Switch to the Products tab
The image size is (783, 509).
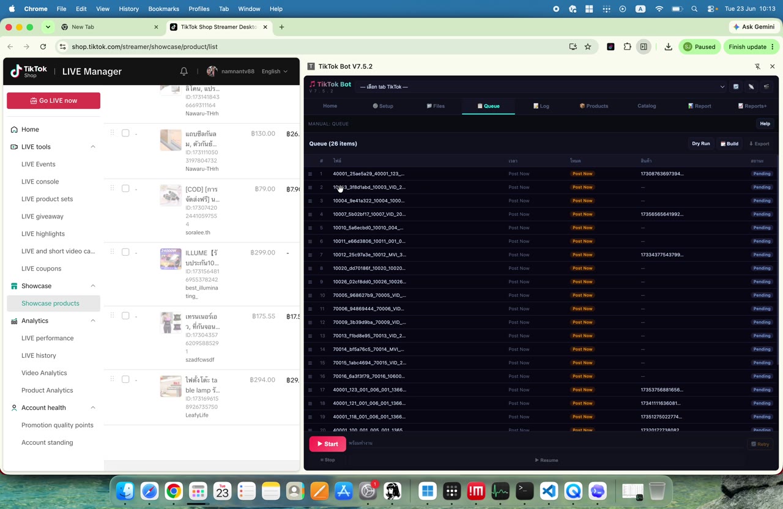point(594,106)
